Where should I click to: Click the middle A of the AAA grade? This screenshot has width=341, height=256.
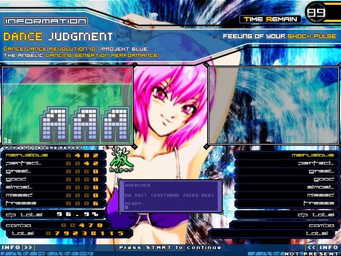pyautogui.click(x=85, y=124)
